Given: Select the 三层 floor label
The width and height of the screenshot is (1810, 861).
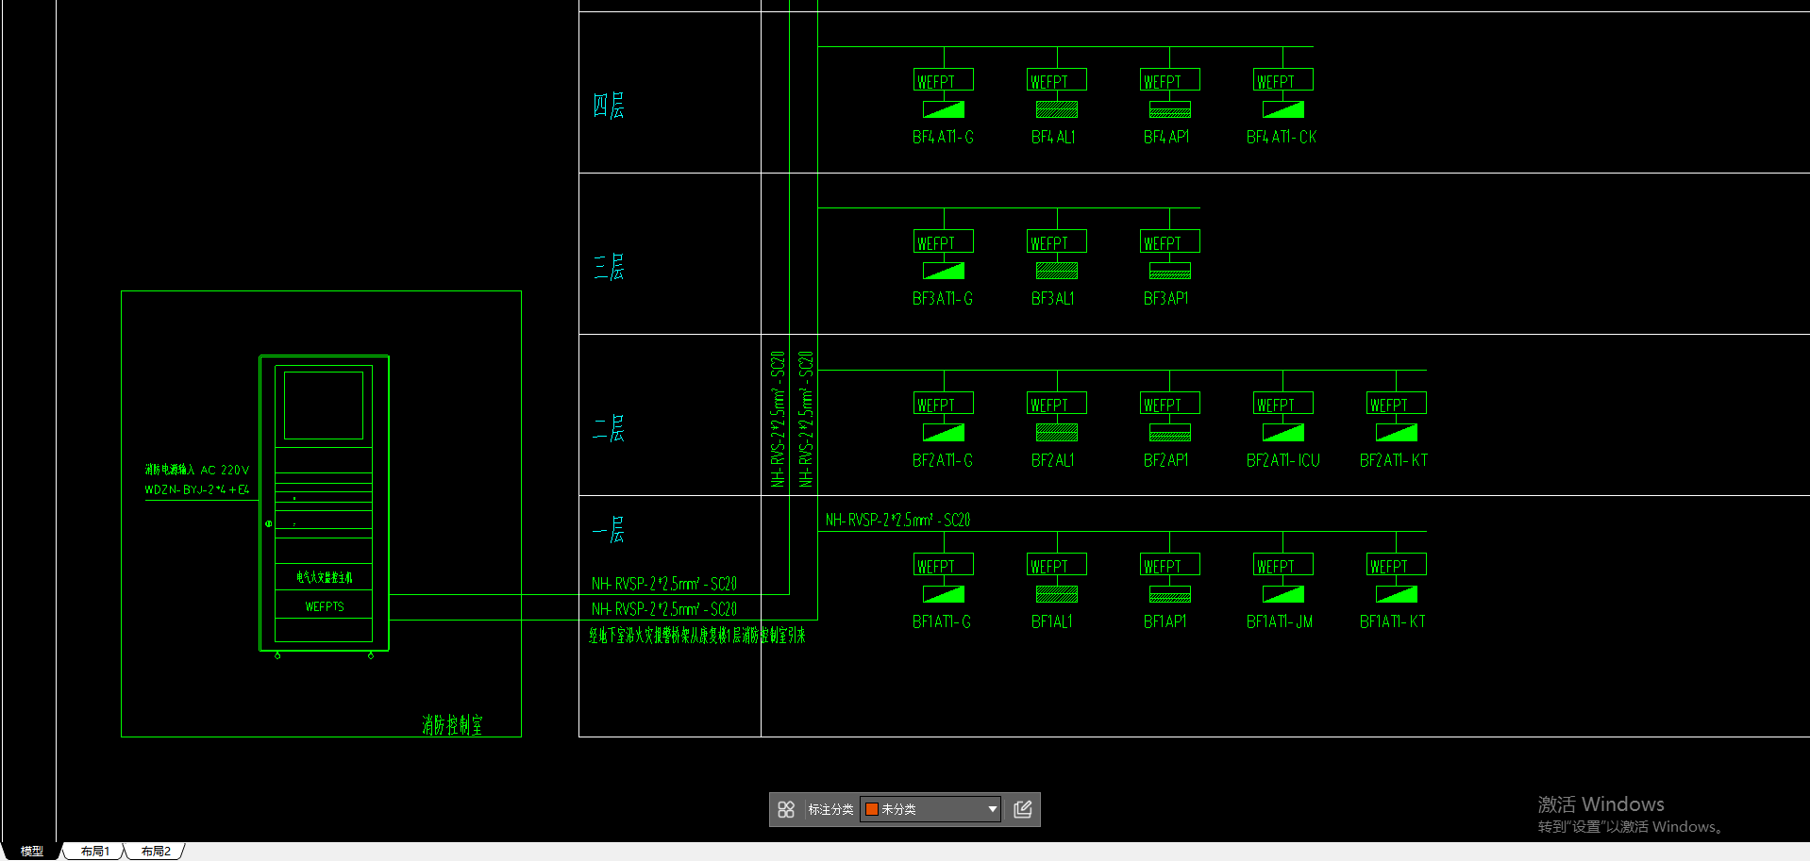Looking at the screenshot, I should 609,267.
